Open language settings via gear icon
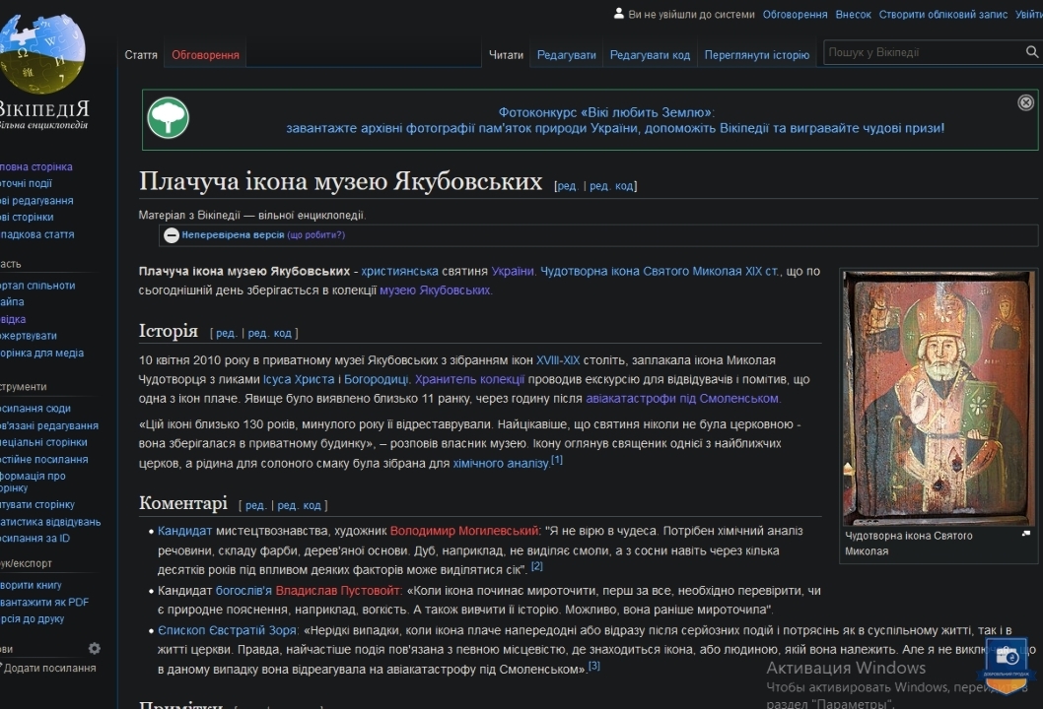The width and height of the screenshot is (1043, 709). click(95, 648)
